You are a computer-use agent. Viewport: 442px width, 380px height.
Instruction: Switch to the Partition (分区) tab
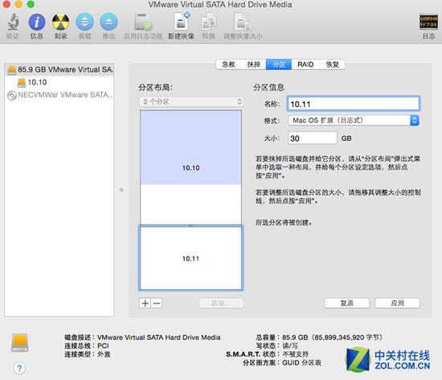[x=279, y=64]
